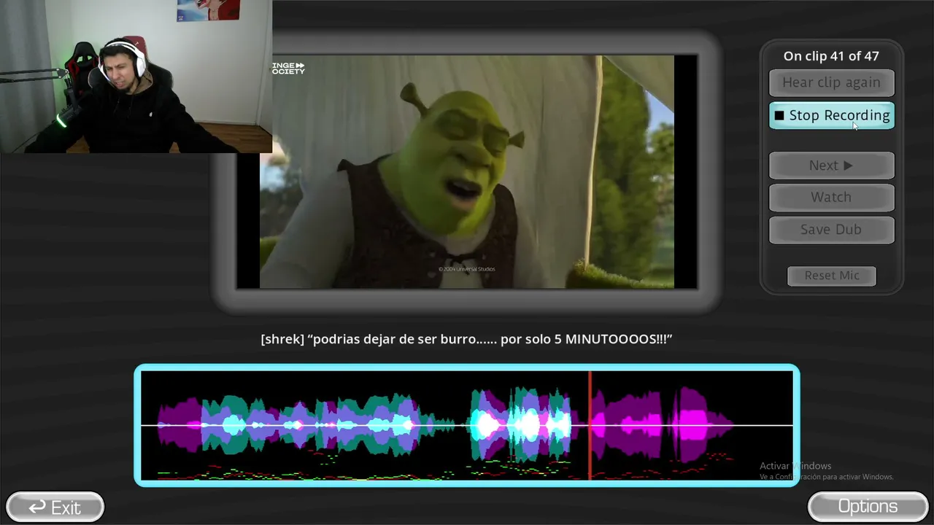Click the Watch button
The height and width of the screenshot is (525, 934).
click(x=831, y=197)
